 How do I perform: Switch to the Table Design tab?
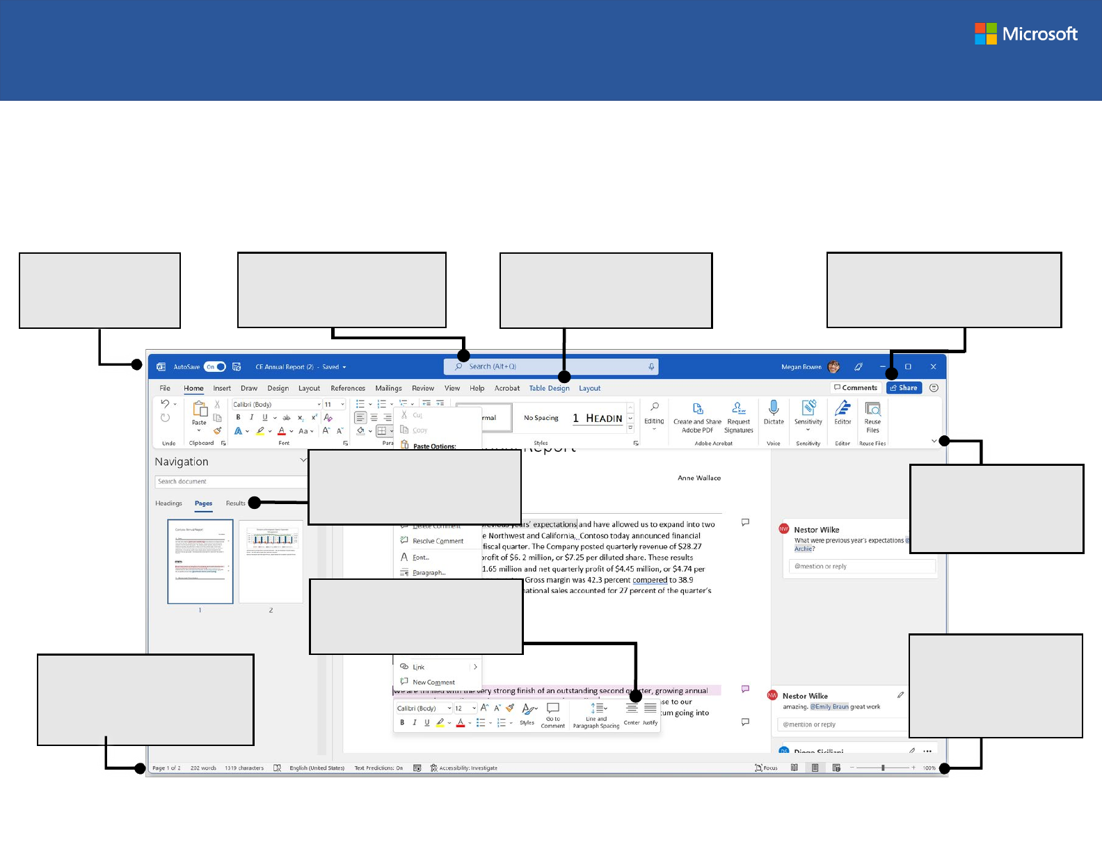[549, 389]
